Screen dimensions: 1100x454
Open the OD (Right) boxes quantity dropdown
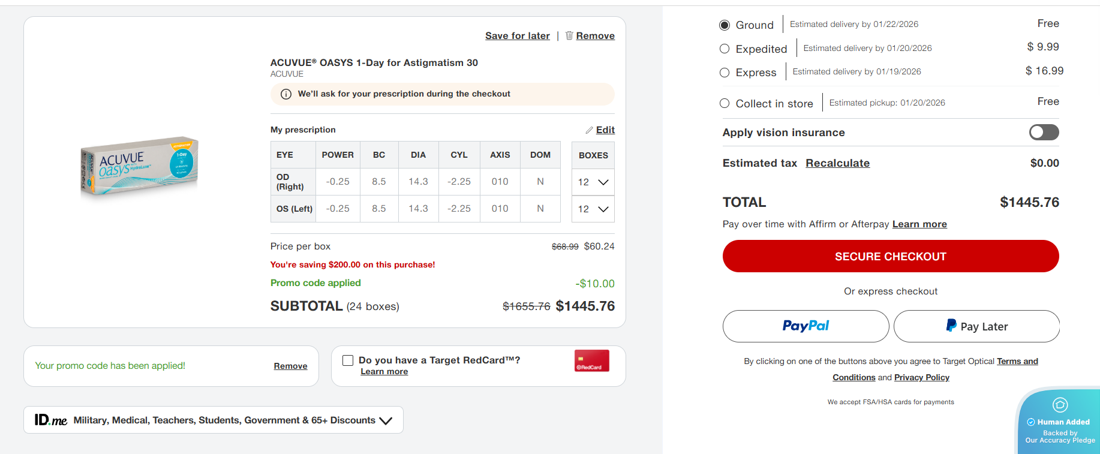[593, 182]
